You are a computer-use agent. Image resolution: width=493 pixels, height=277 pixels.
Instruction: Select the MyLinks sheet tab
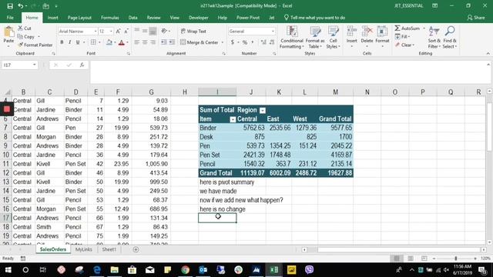point(84,249)
